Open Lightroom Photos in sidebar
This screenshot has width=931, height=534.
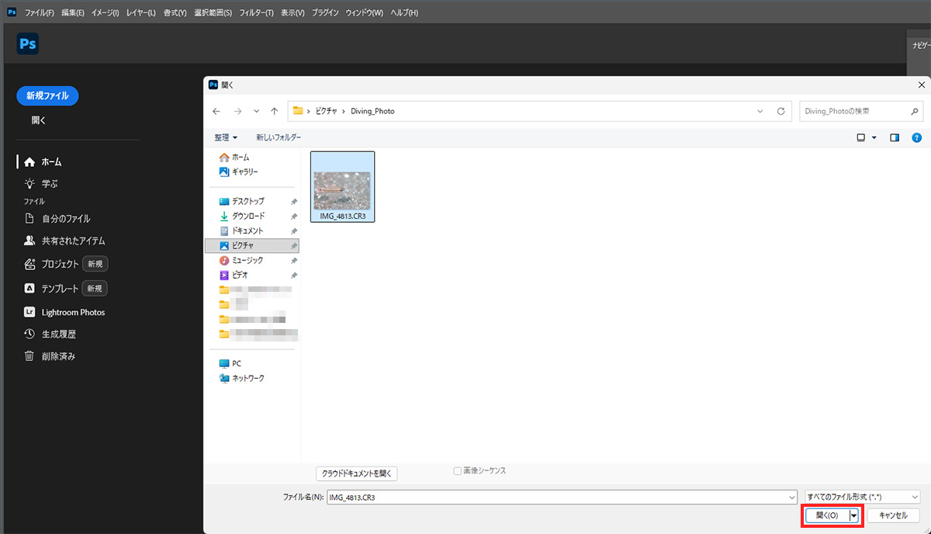pyautogui.click(x=73, y=312)
